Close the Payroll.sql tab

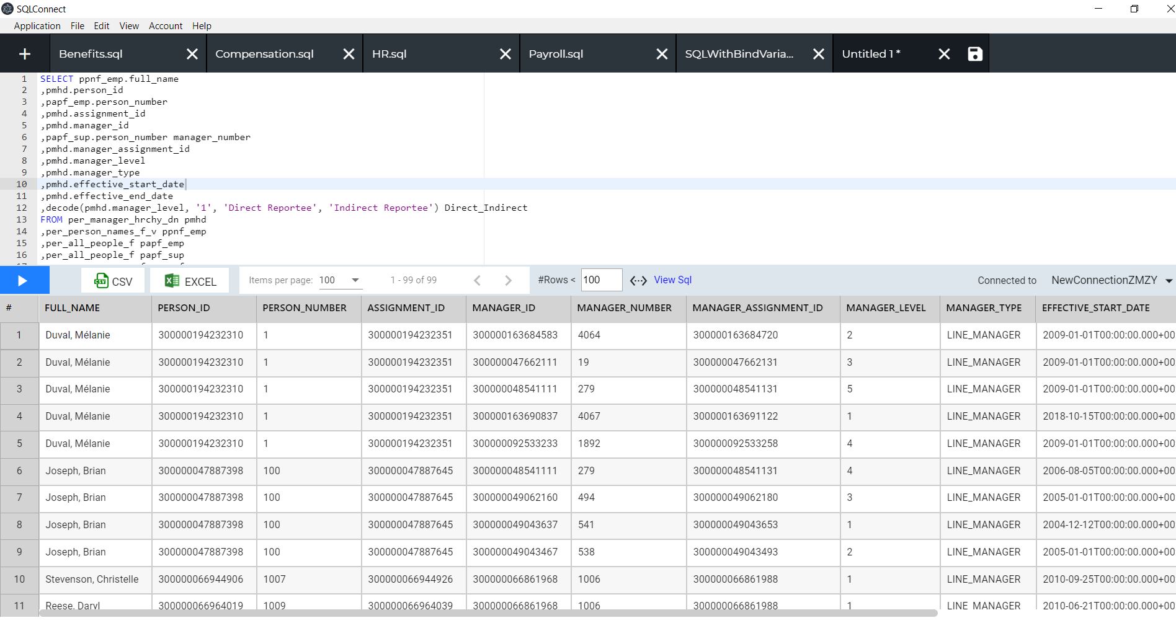point(661,53)
